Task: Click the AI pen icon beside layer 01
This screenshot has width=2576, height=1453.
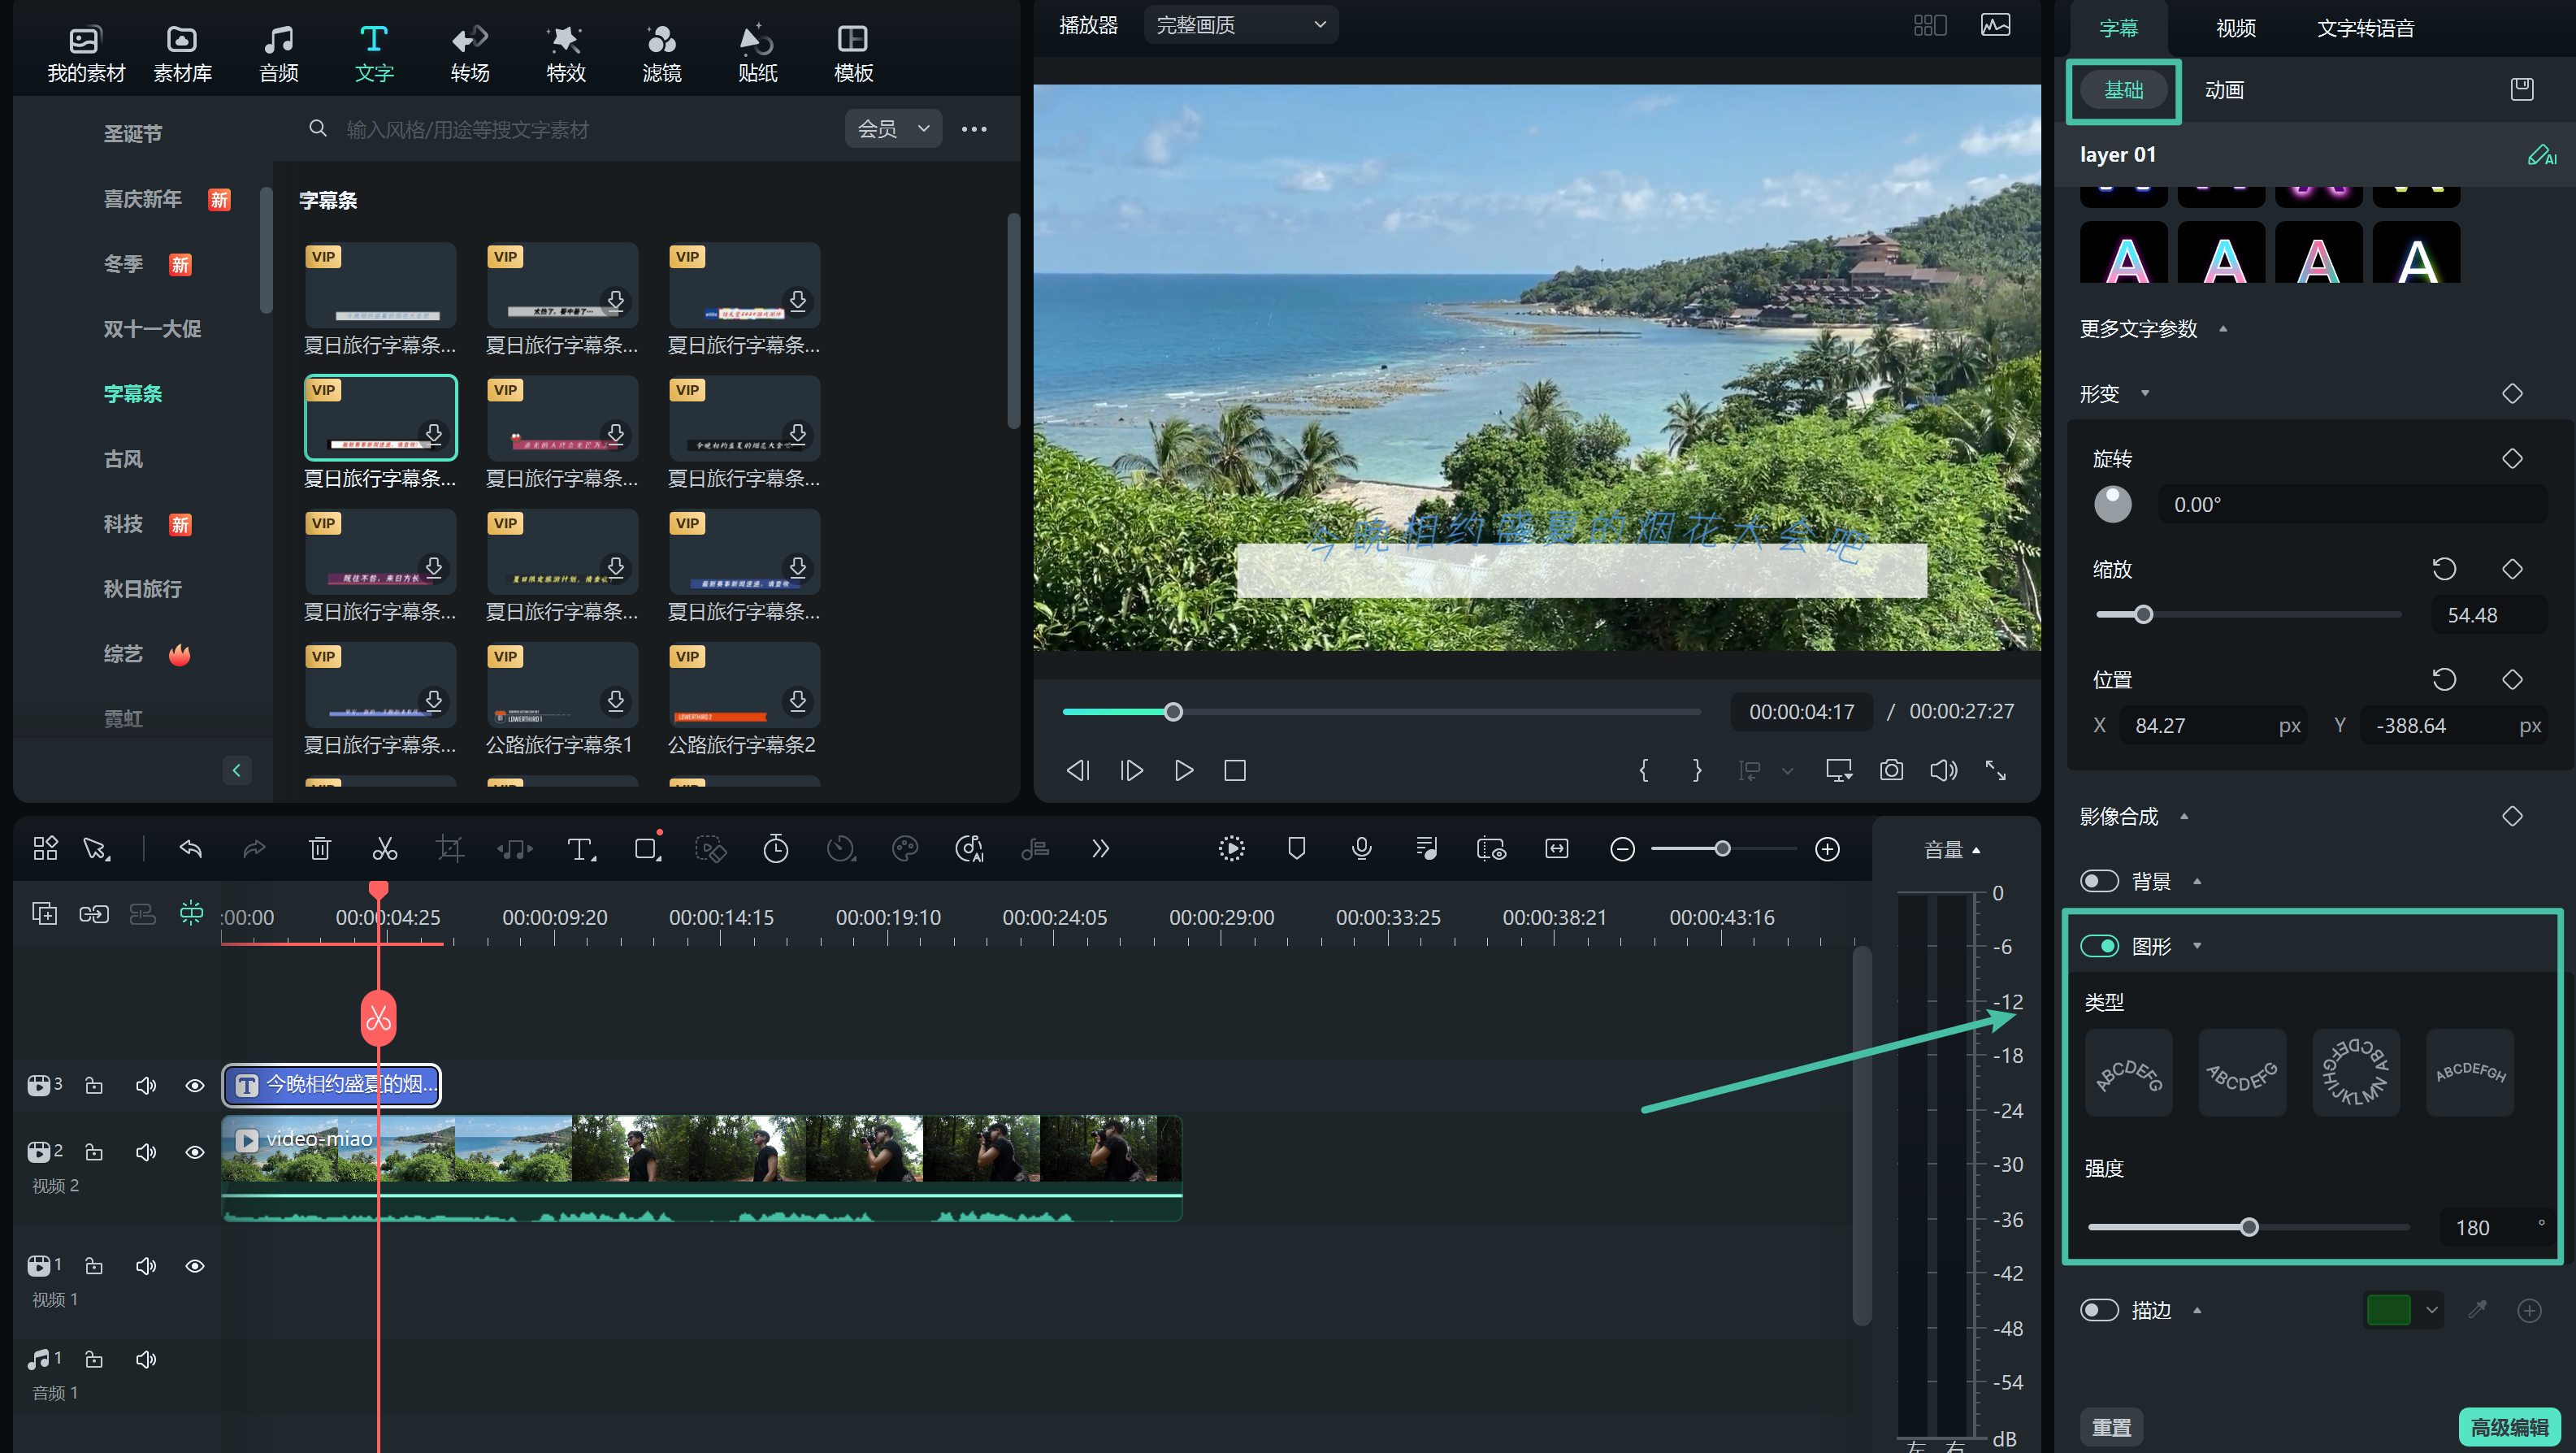Action: 2541,155
